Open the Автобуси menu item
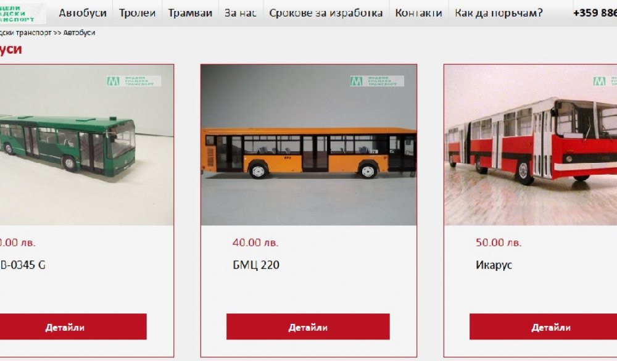Image resolution: width=617 pixels, height=361 pixels. pos(83,13)
